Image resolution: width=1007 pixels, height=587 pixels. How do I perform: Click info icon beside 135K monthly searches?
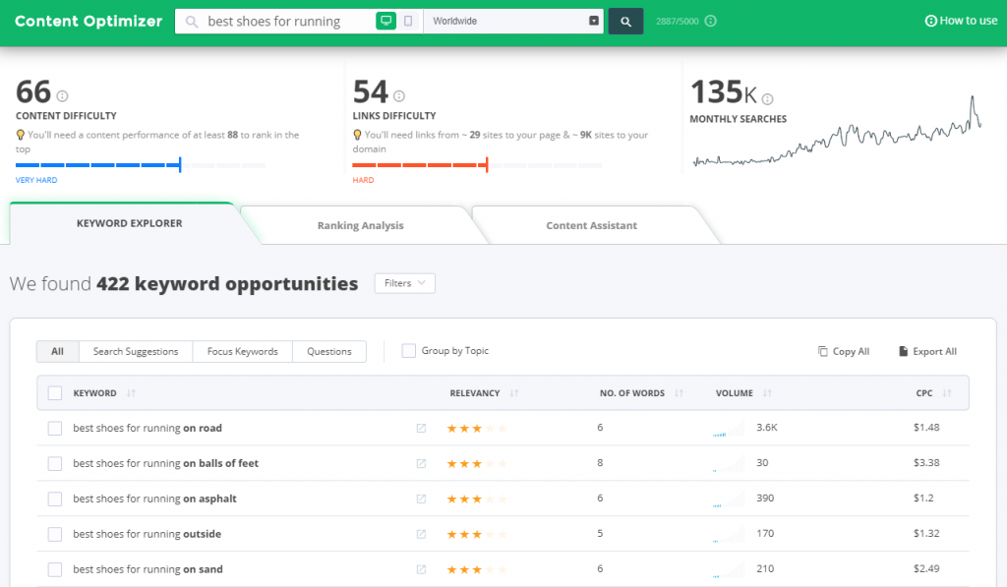(x=767, y=99)
